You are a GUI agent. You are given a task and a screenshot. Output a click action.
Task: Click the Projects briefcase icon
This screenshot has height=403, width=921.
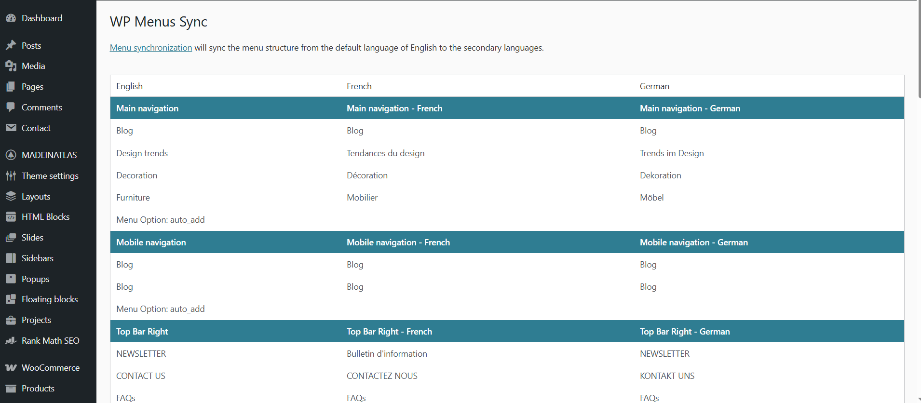11,320
